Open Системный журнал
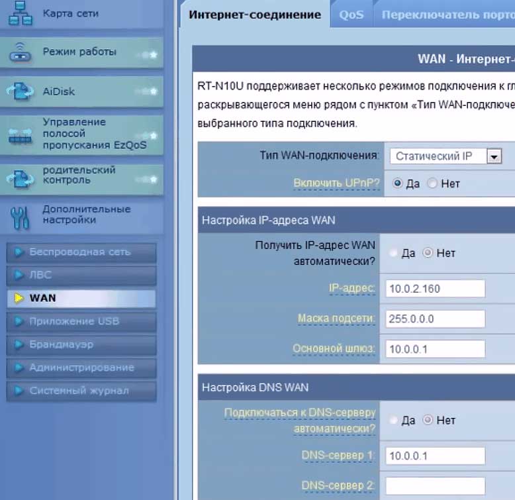The height and width of the screenshot is (500, 515). tap(81, 391)
